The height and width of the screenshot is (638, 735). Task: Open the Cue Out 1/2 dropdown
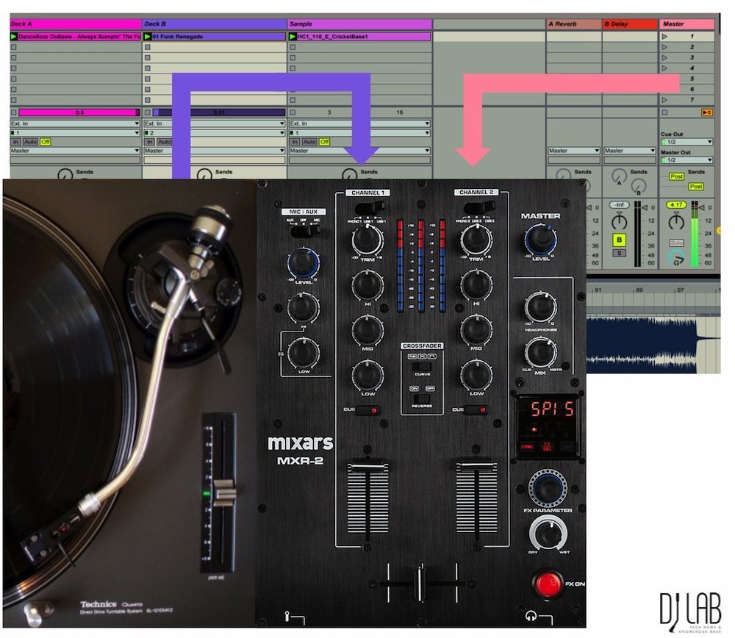(x=686, y=142)
